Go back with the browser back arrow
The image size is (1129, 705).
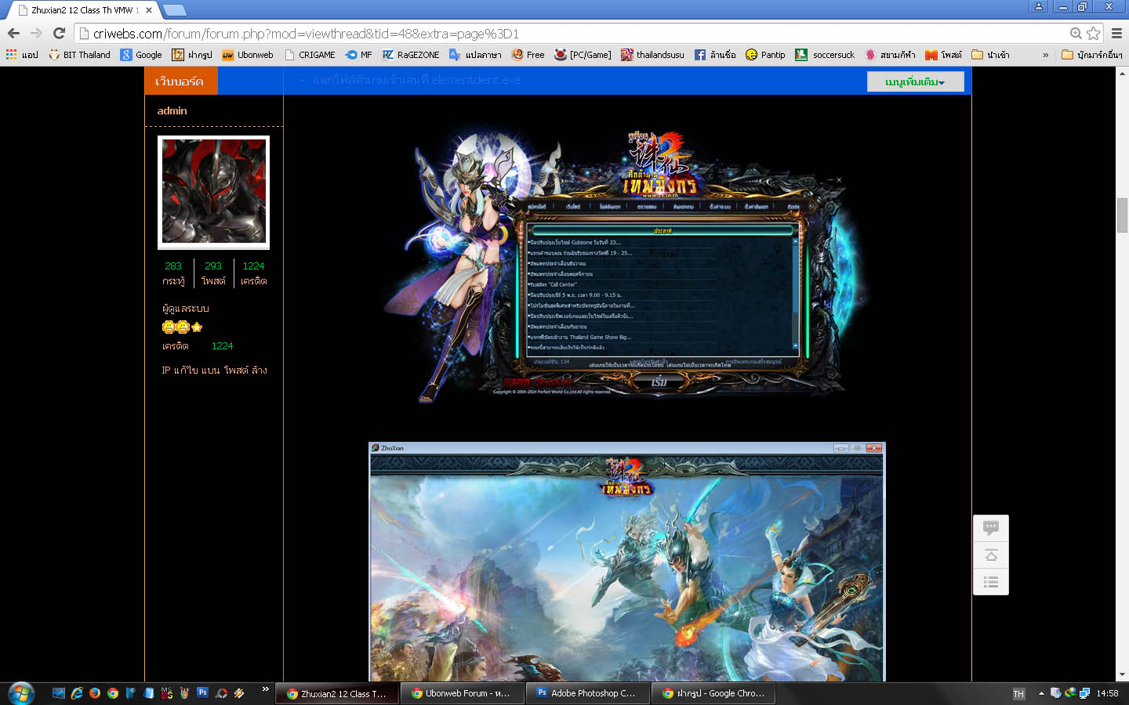[13, 34]
